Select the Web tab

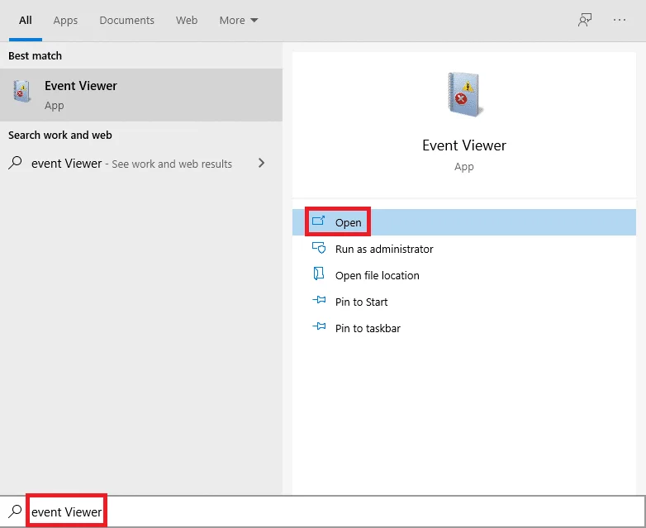point(187,20)
